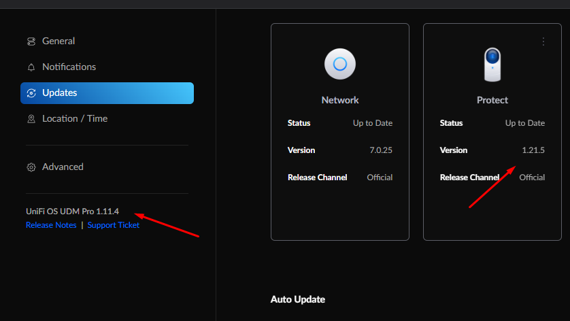Click the Network application title
Viewport: 570px width, 321px height.
340,100
